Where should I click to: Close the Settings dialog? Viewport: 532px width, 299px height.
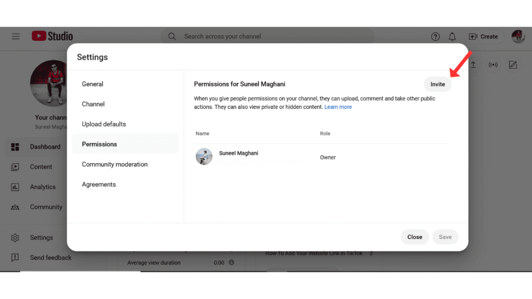tap(414, 237)
